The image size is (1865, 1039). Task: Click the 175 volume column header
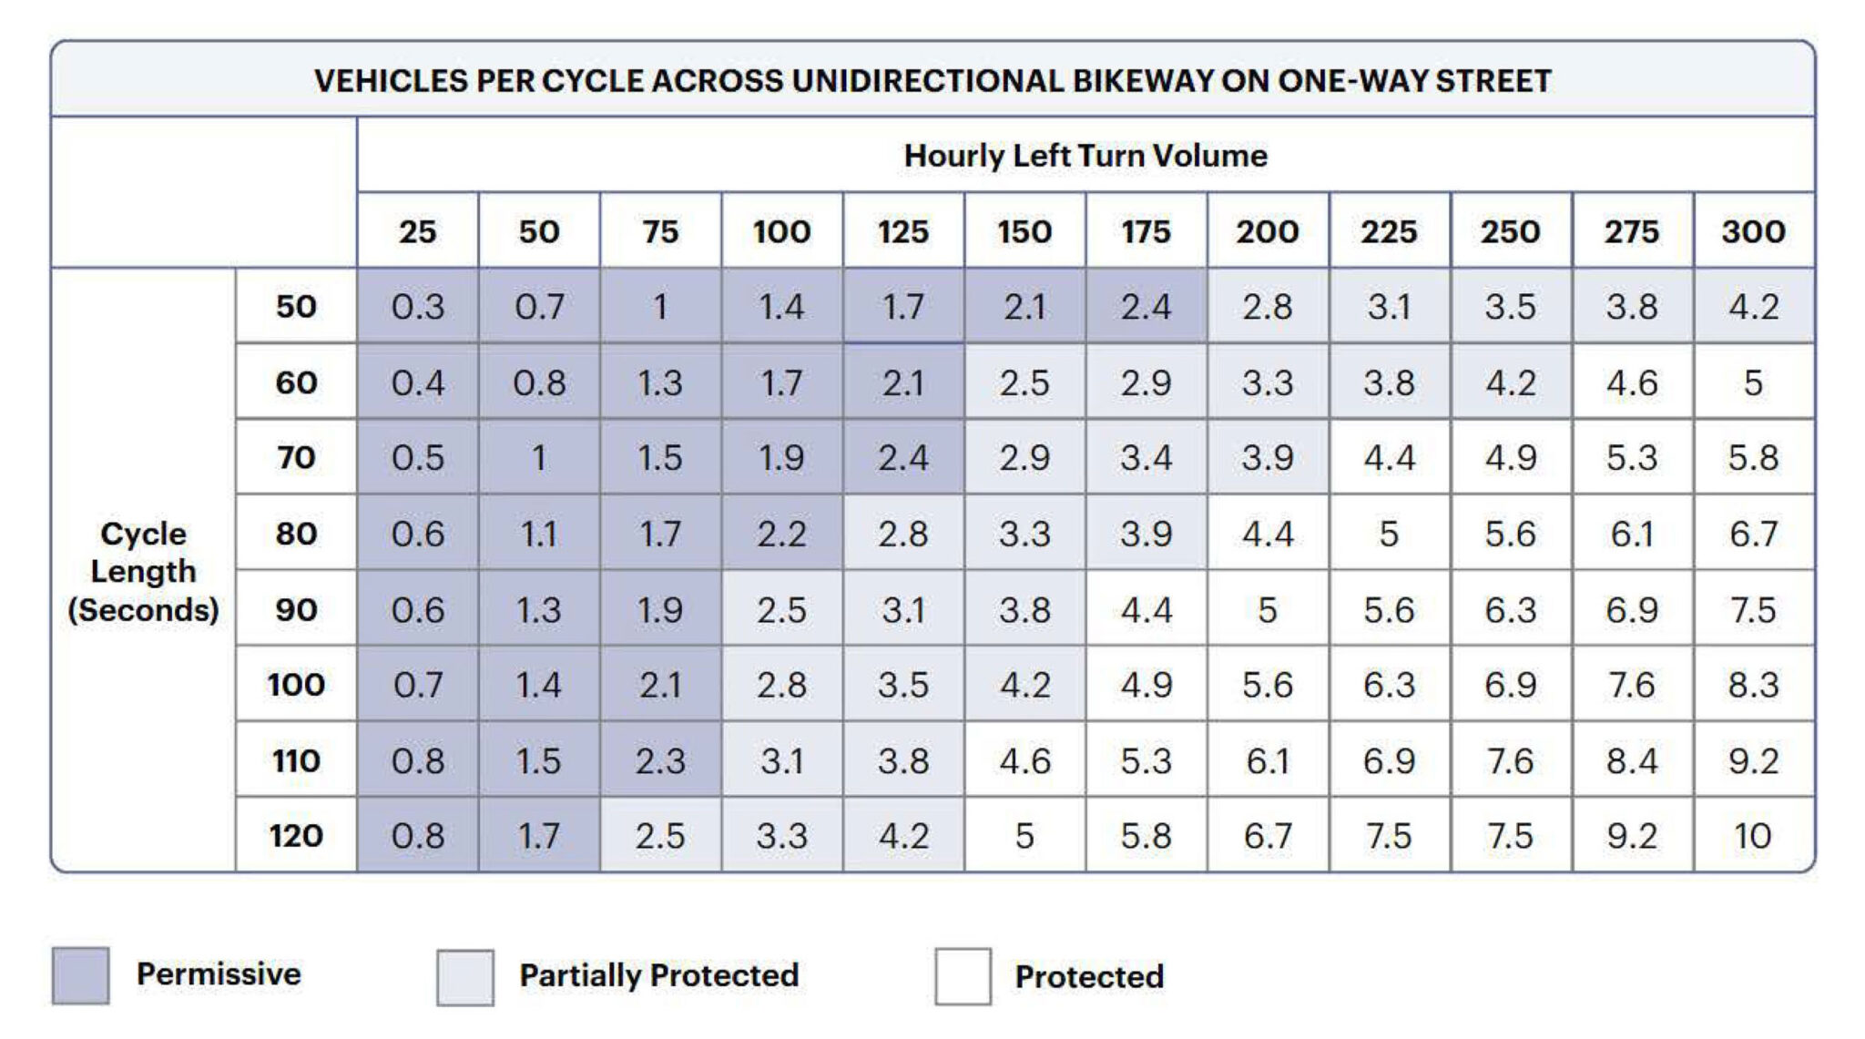1146,231
